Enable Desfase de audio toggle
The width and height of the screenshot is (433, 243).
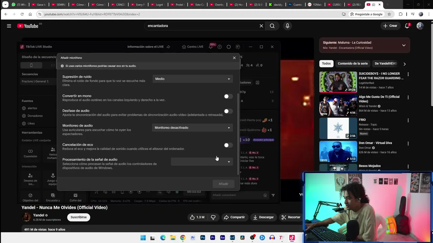click(228, 111)
